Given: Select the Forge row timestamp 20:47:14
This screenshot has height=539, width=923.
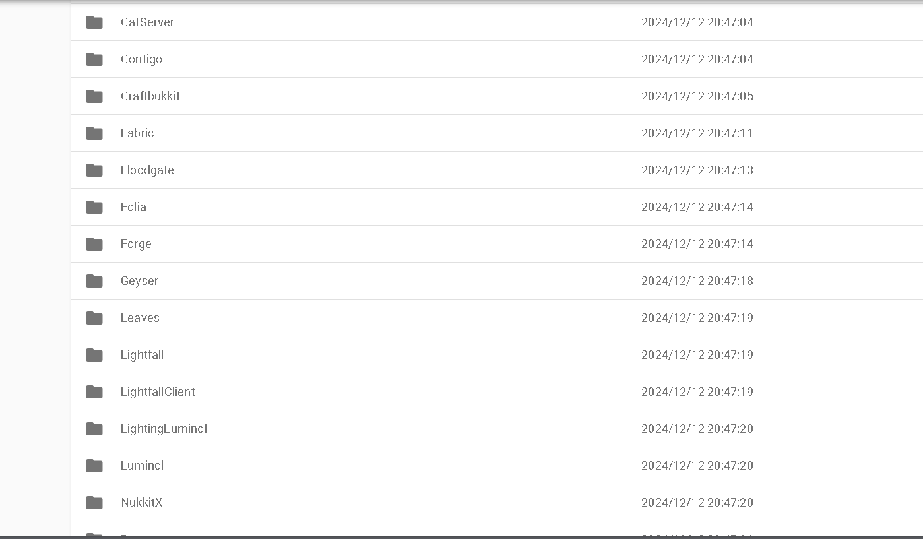Looking at the screenshot, I should coord(697,244).
